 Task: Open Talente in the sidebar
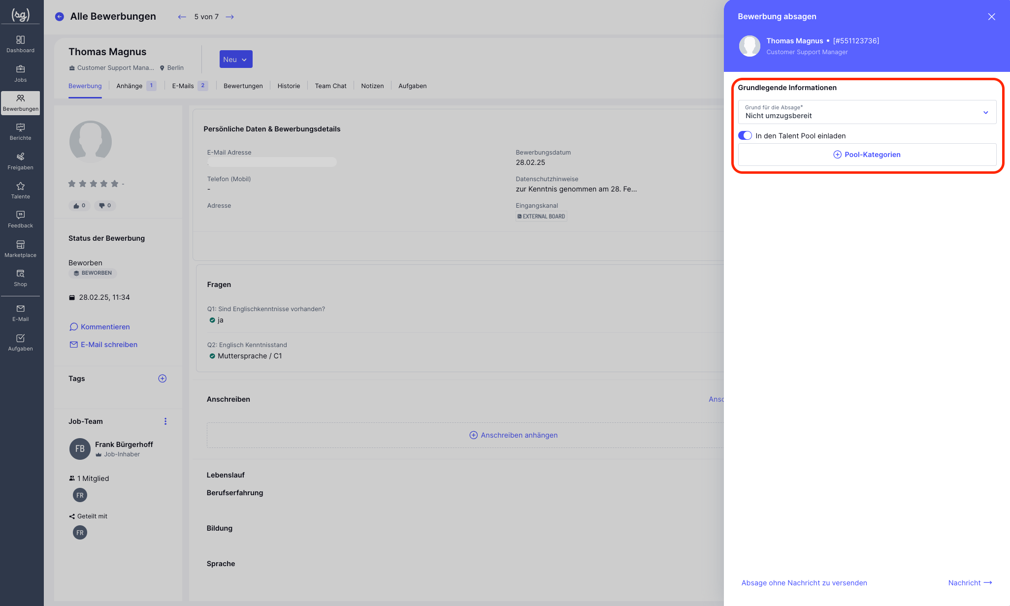point(20,191)
